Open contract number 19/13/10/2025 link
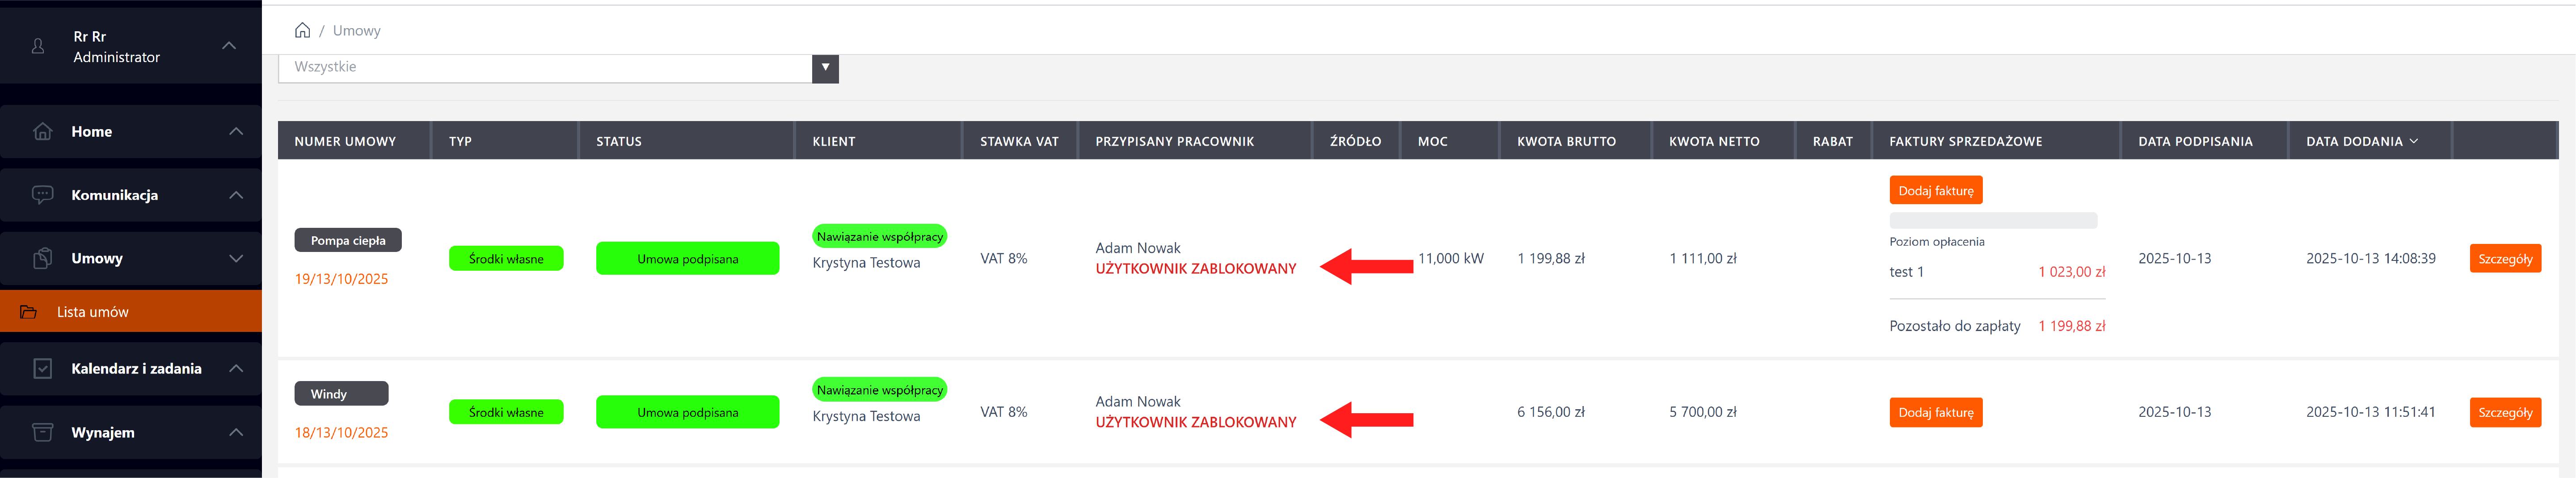Viewport: 2576px width, 478px height. coord(341,279)
